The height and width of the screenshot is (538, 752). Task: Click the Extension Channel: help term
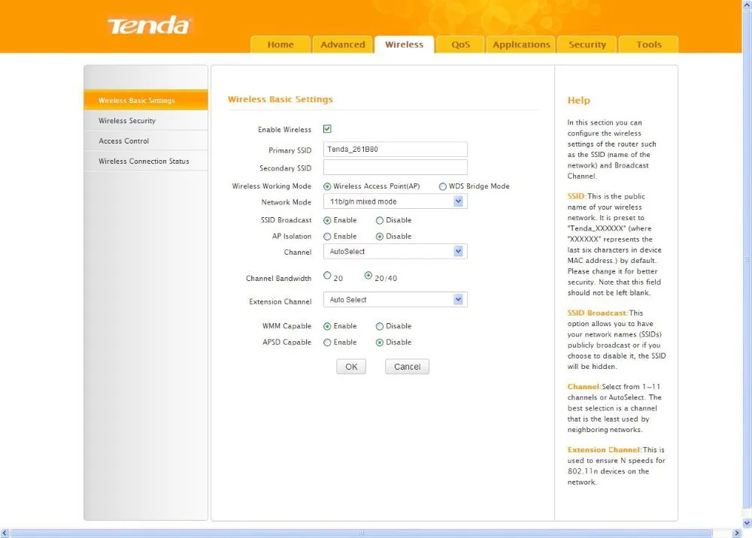[x=605, y=450]
